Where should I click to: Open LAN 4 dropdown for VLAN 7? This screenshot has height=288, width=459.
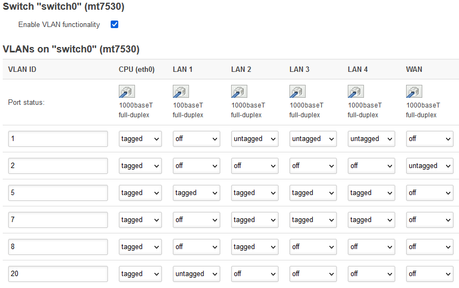(x=371, y=220)
